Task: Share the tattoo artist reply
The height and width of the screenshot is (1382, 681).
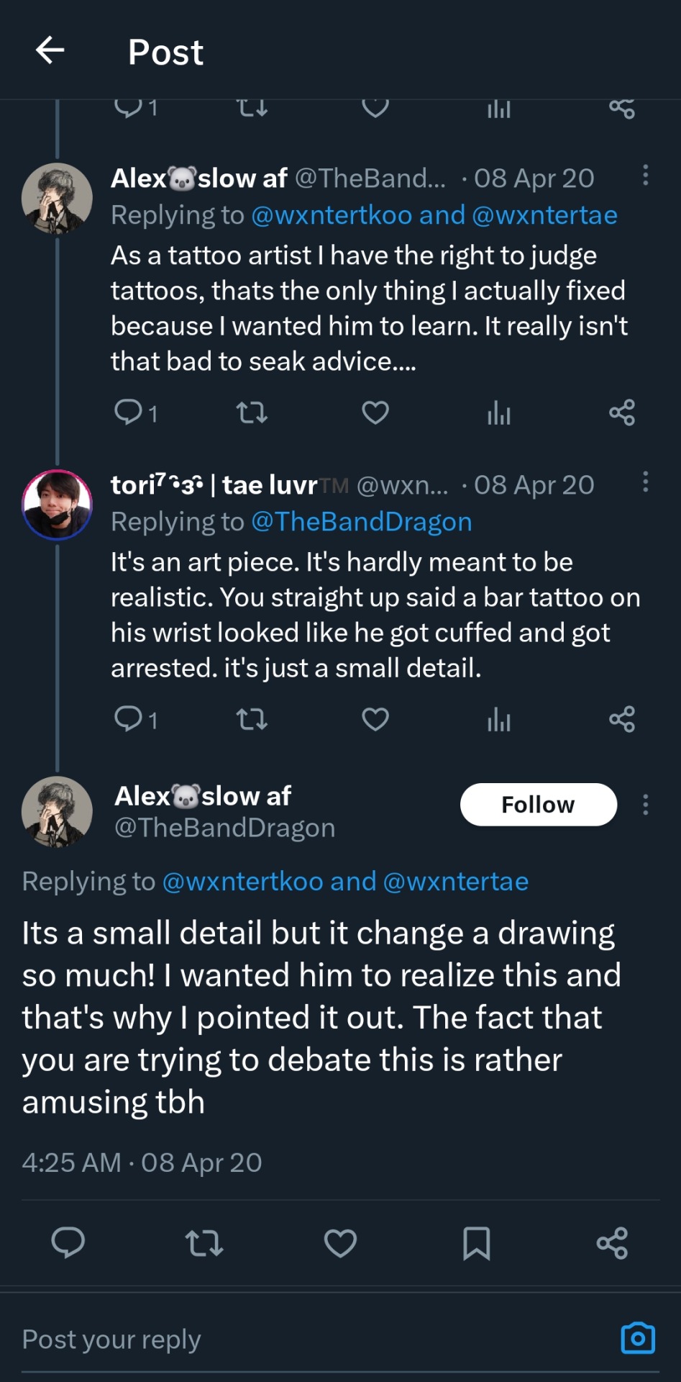Action: coord(621,412)
